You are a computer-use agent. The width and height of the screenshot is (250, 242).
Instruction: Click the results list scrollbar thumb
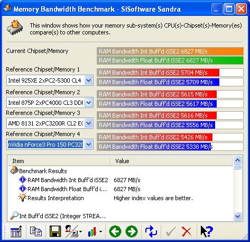point(238,167)
